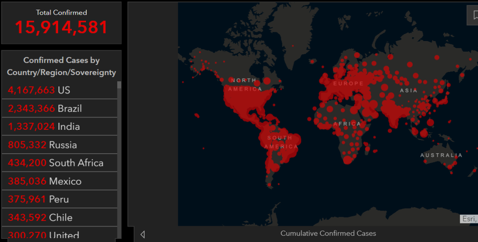
Task: Click the Total Confirmed count 15,914,581
Action: (x=62, y=27)
